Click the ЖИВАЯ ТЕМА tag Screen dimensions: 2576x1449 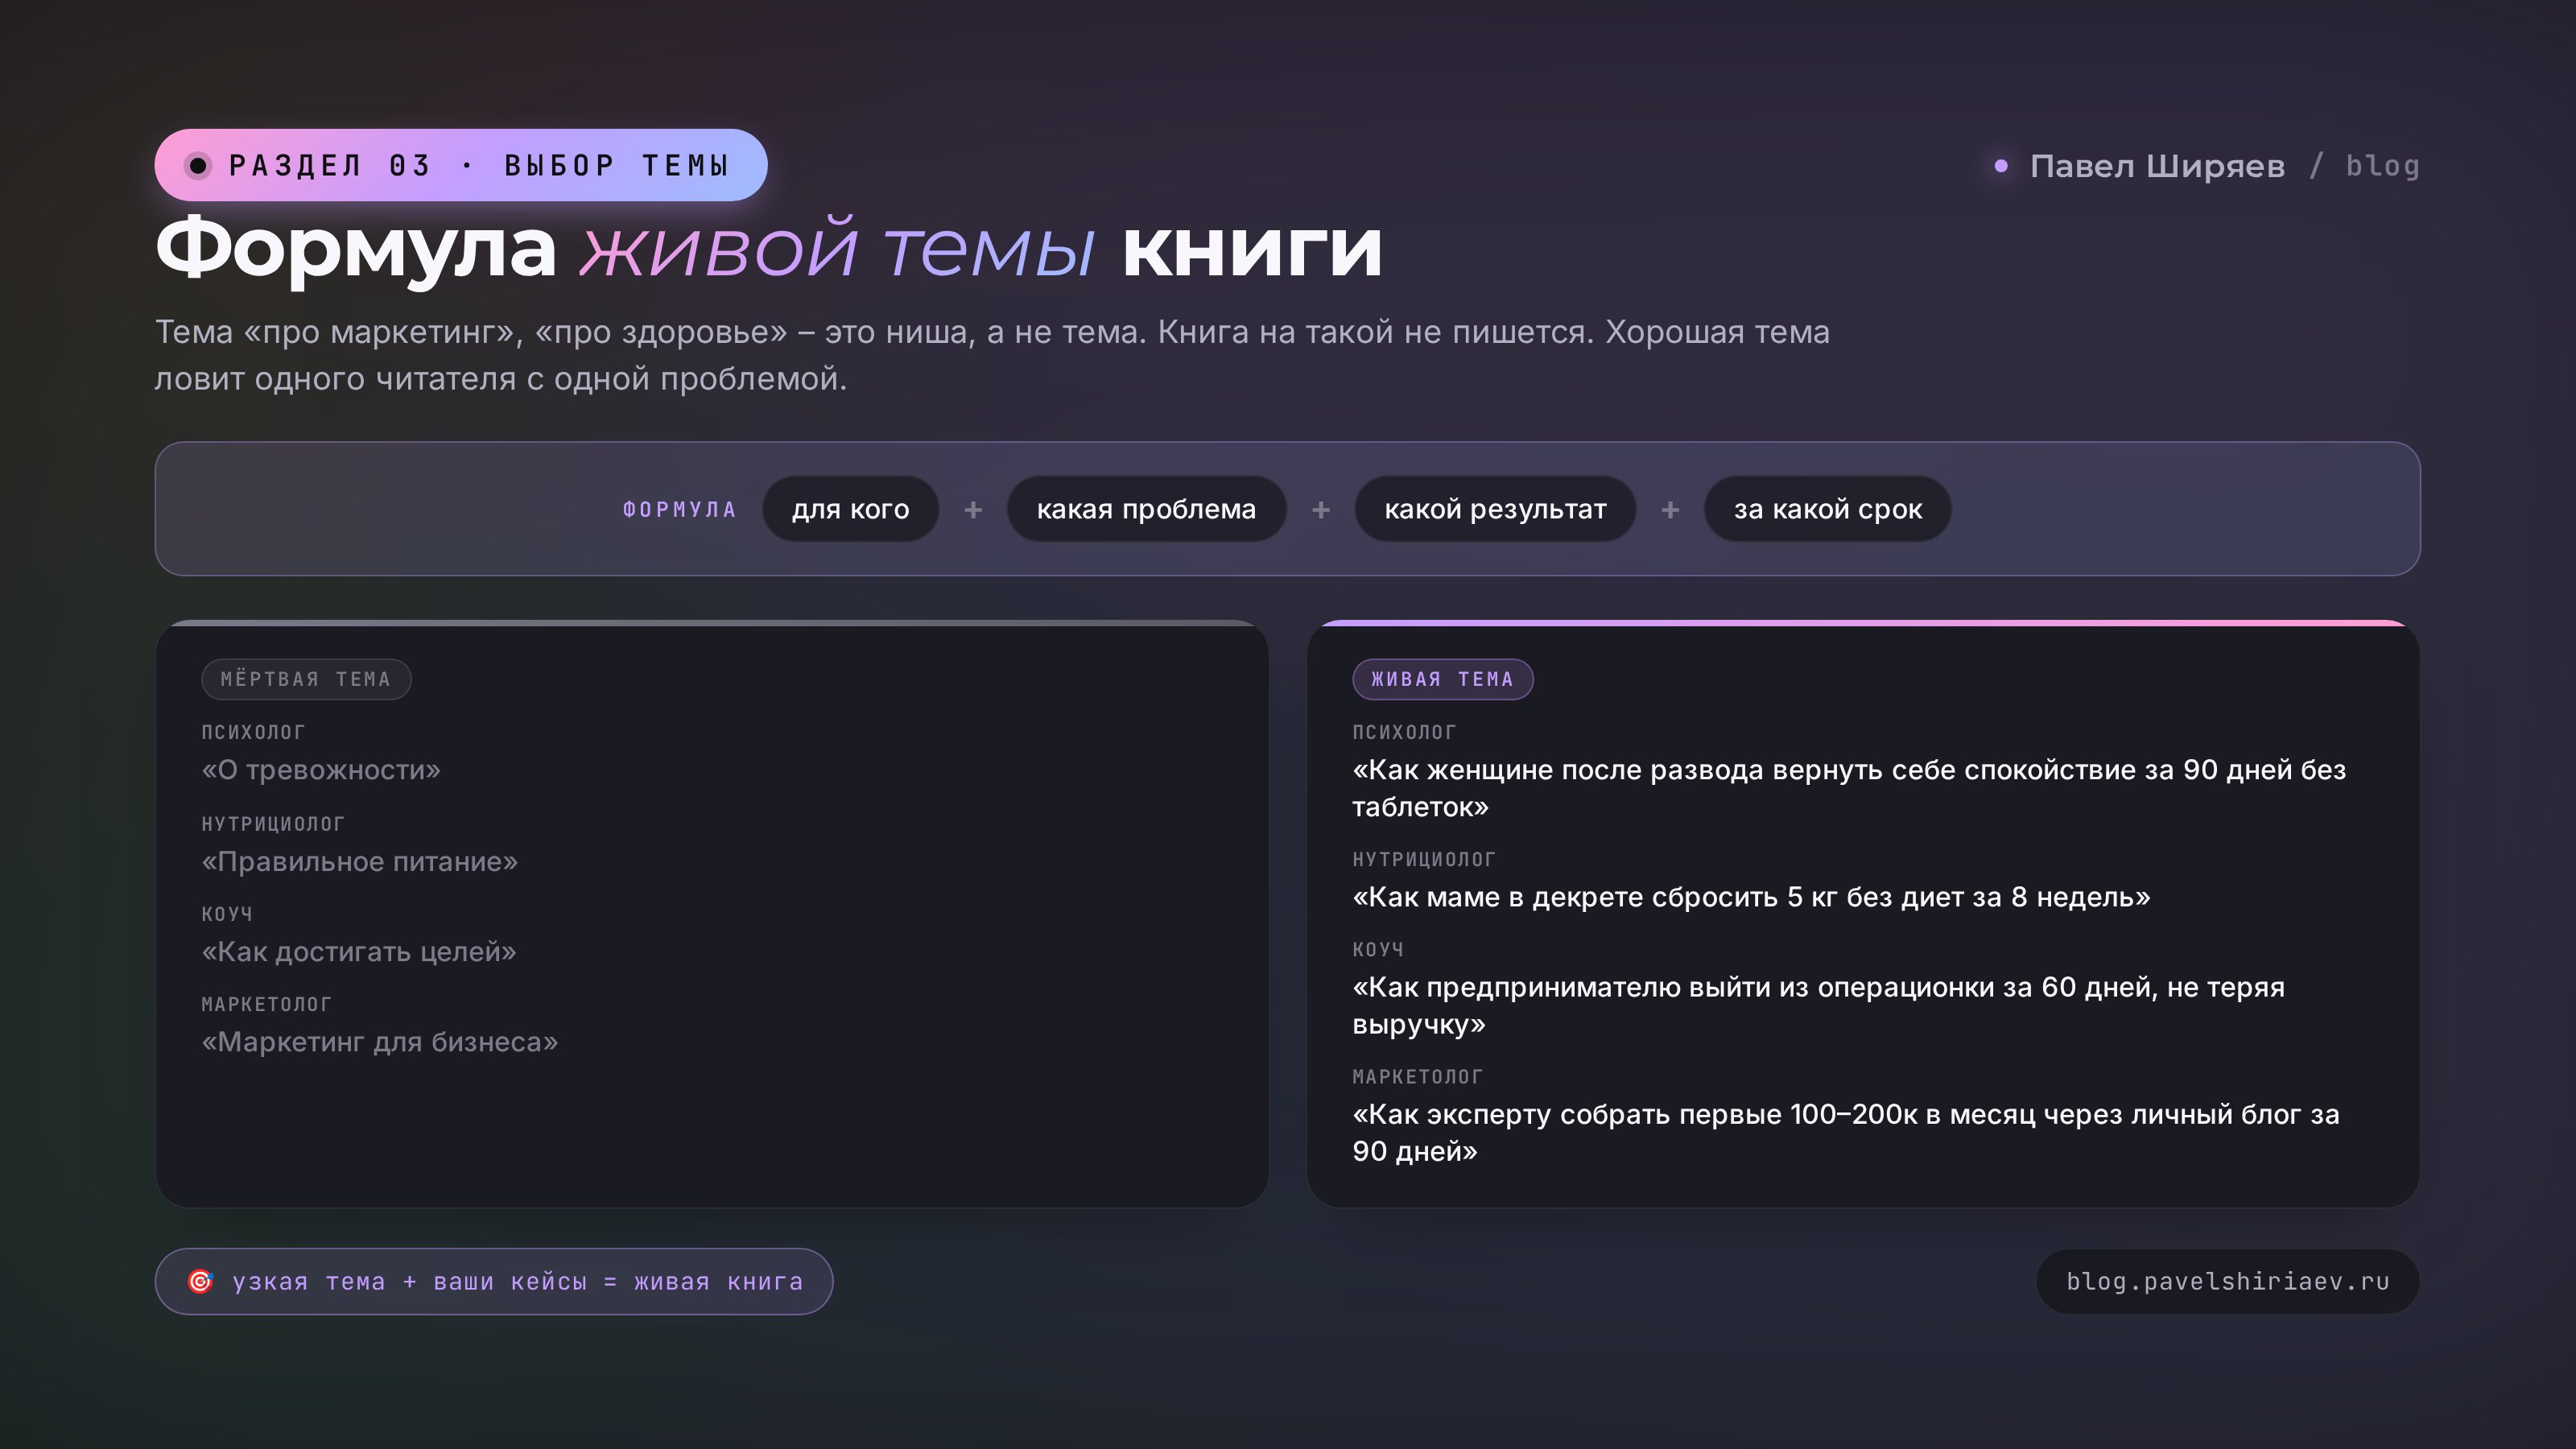point(1442,679)
